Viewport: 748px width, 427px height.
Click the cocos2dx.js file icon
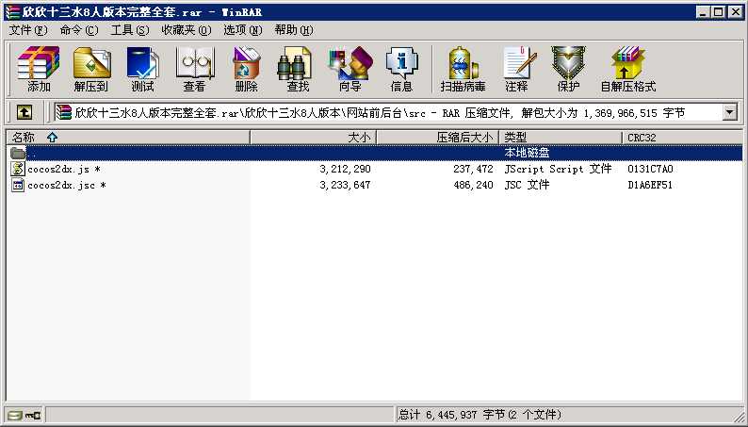coord(18,169)
